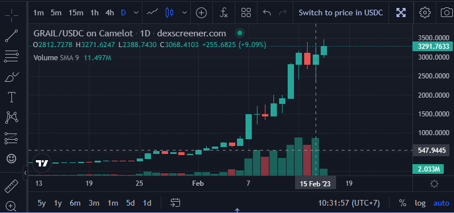The height and width of the screenshot is (213, 454).
Task: Redo the last chart action
Action: point(283,12)
